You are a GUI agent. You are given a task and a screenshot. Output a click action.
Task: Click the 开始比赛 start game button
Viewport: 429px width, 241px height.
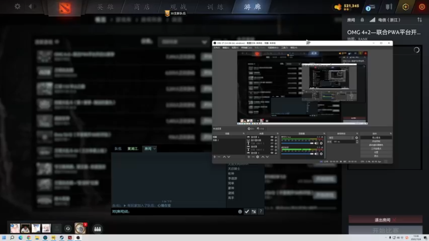[x=386, y=230]
